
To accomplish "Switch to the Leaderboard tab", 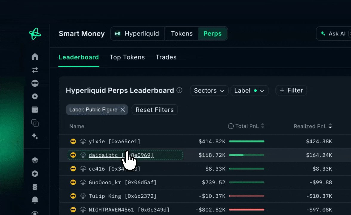I will click(78, 57).
